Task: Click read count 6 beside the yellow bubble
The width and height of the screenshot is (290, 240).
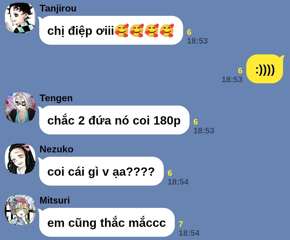Action: (x=240, y=71)
